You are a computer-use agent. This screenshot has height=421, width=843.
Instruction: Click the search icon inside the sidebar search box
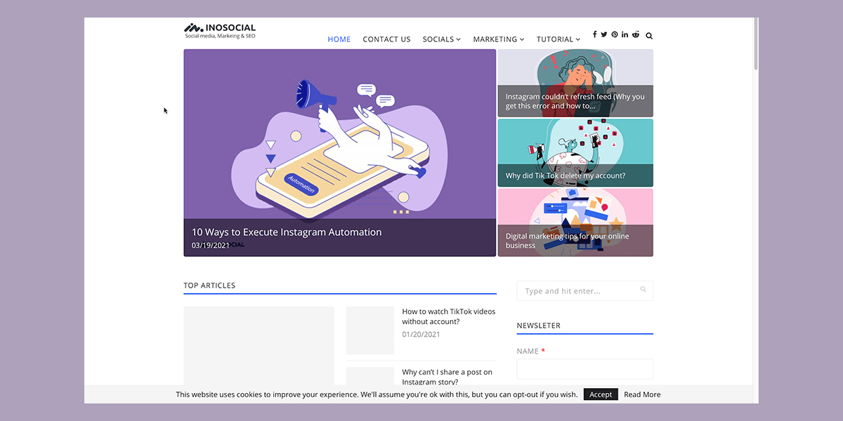[643, 289]
